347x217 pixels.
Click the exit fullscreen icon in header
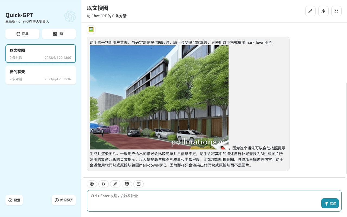coord(336,11)
